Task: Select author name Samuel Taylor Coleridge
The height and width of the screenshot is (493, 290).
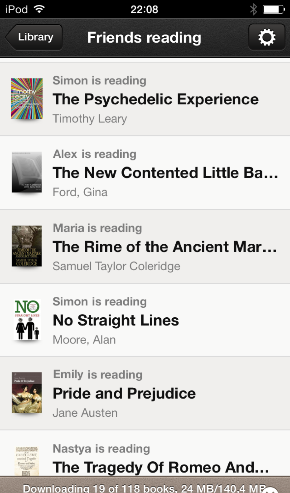Action: 116,266
